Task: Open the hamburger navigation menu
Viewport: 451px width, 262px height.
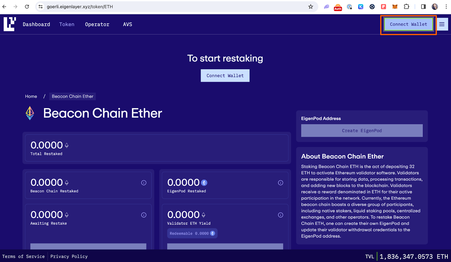Action: 442,24
